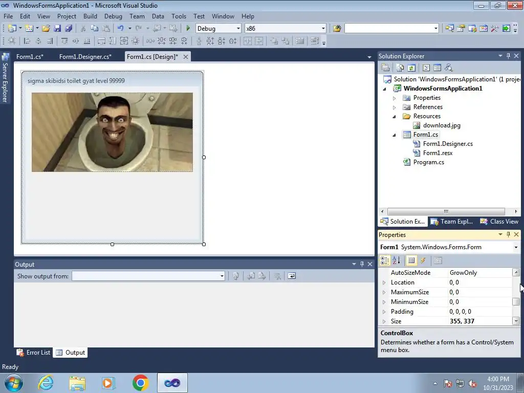Click the Align to Grid layout icon
524x393 pixels.
pos(12,41)
